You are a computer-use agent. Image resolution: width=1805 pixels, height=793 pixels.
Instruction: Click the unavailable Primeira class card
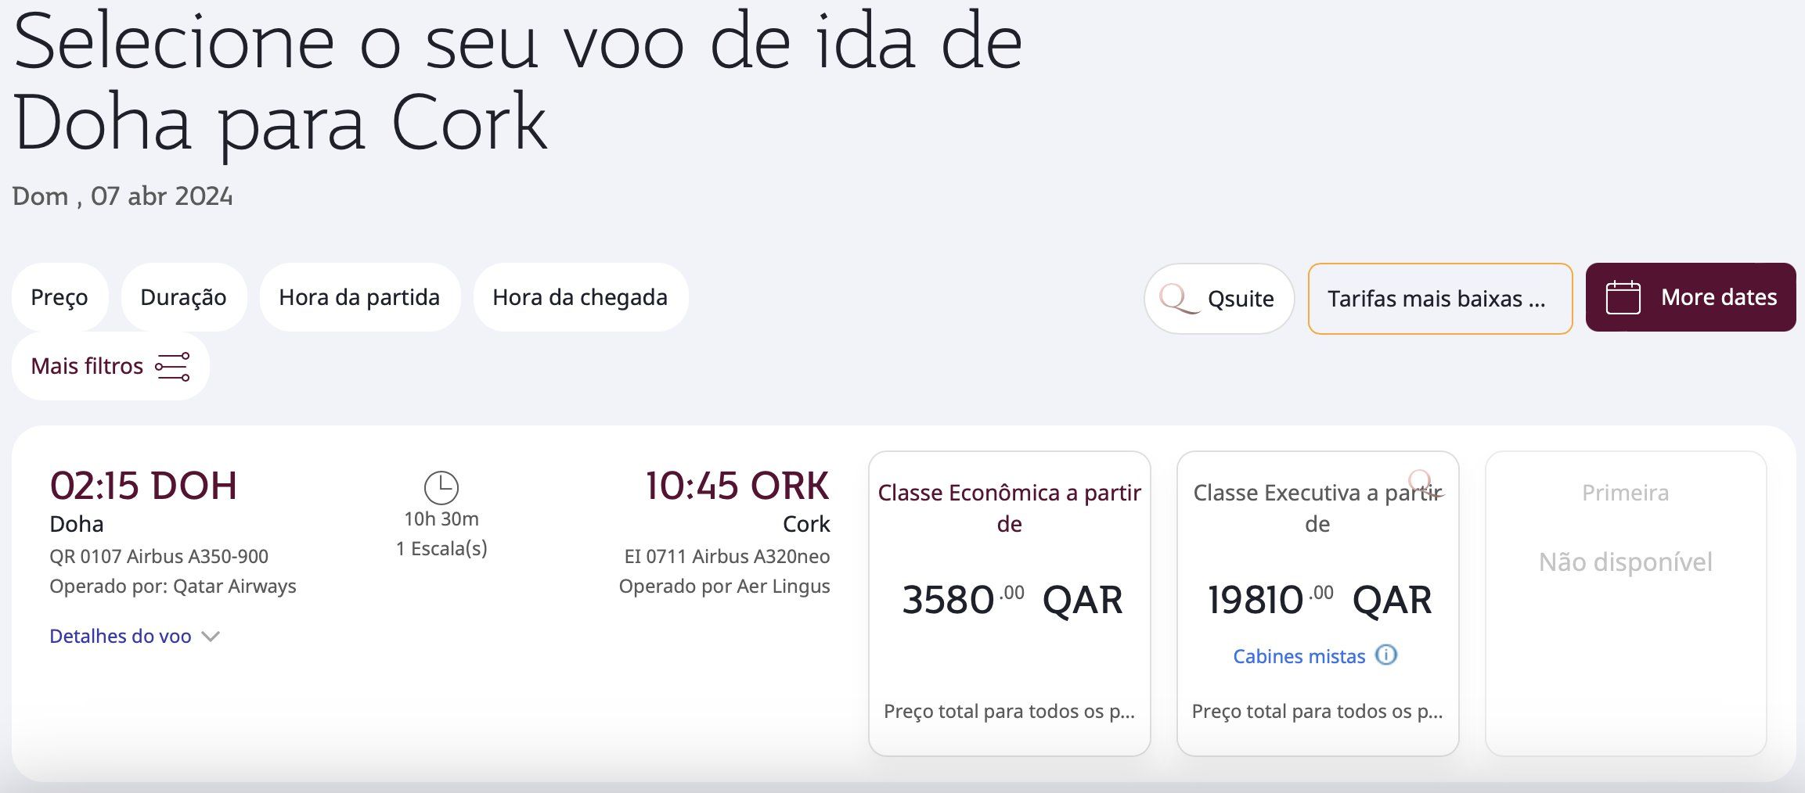(1626, 604)
